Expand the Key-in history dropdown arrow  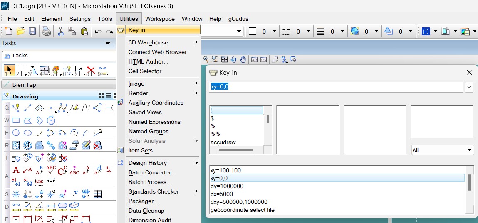point(469,87)
